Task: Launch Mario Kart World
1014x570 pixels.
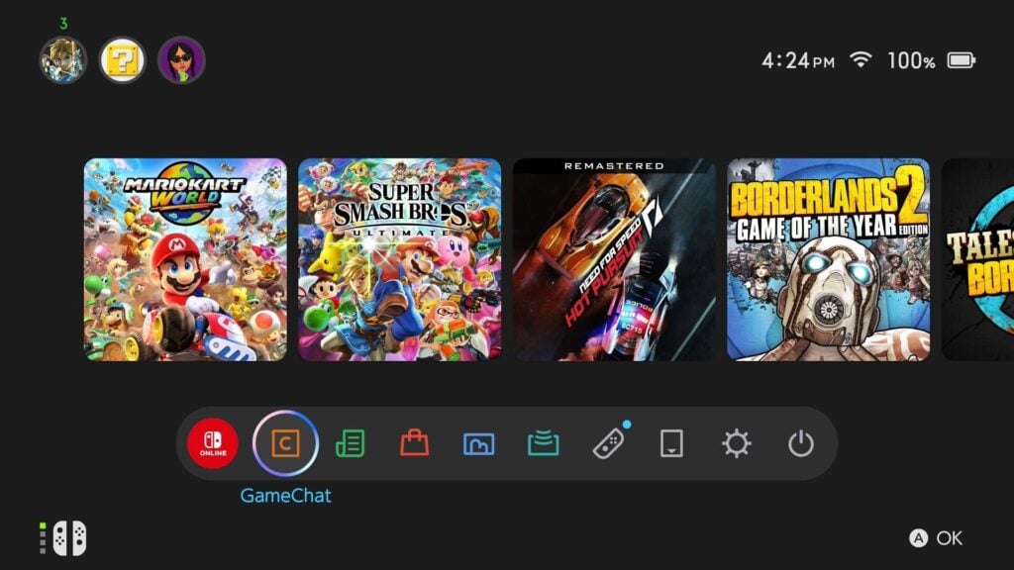Action: click(185, 259)
